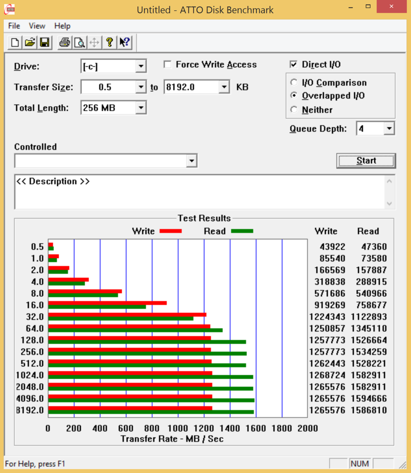
Task: Click the Read value 47360
Action: [374, 247]
